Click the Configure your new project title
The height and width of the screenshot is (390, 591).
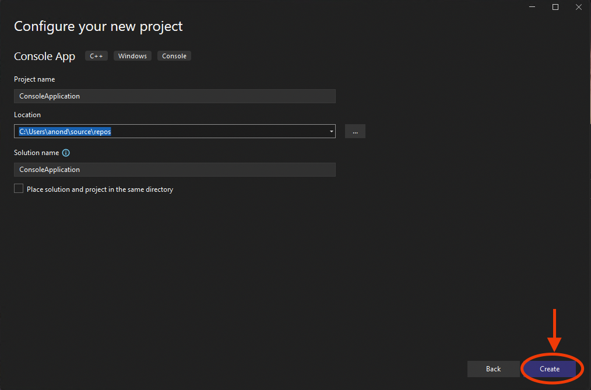coord(98,26)
